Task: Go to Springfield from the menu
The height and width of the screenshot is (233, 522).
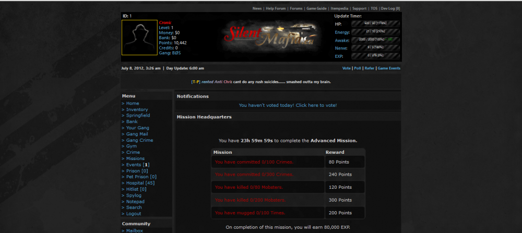Action: pos(138,115)
